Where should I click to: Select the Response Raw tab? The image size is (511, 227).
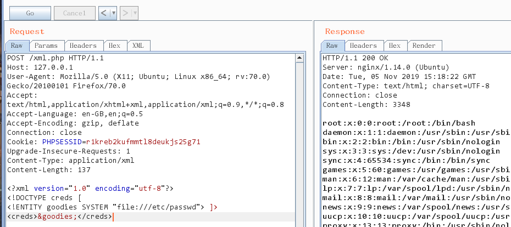332,46
